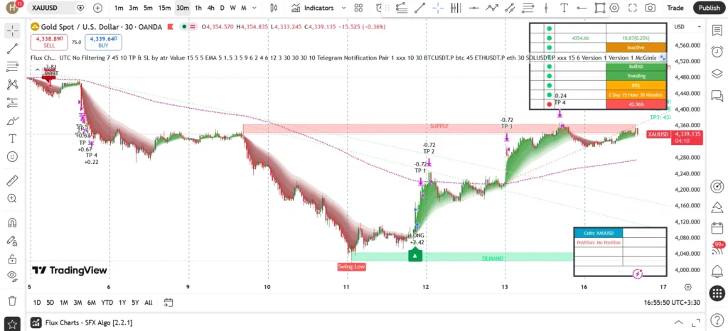
Task: Open timezone menu 16:55:50 UTC+3:30
Action: click(672, 303)
